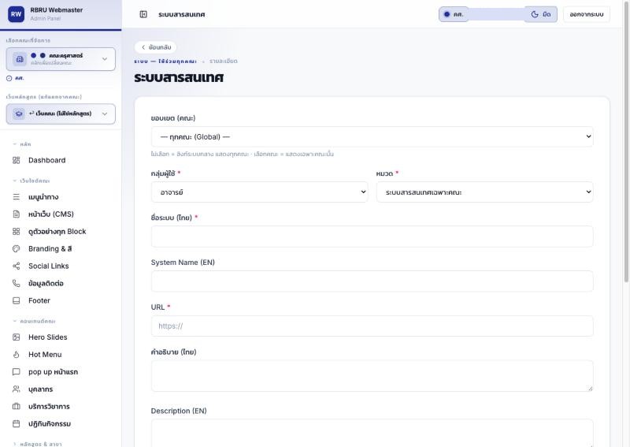Click the URL https:// input field

click(372, 326)
